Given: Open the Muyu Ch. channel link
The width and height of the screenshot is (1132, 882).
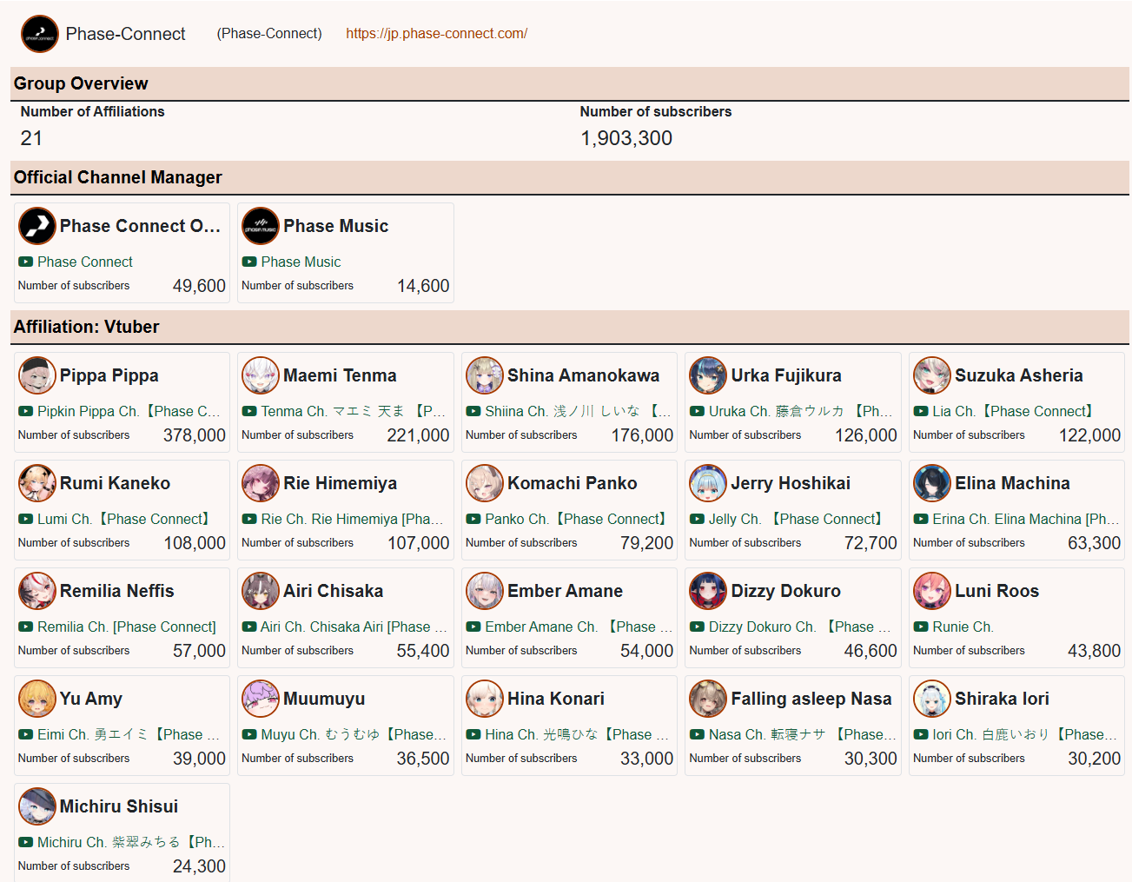Looking at the screenshot, I should (354, 734).
